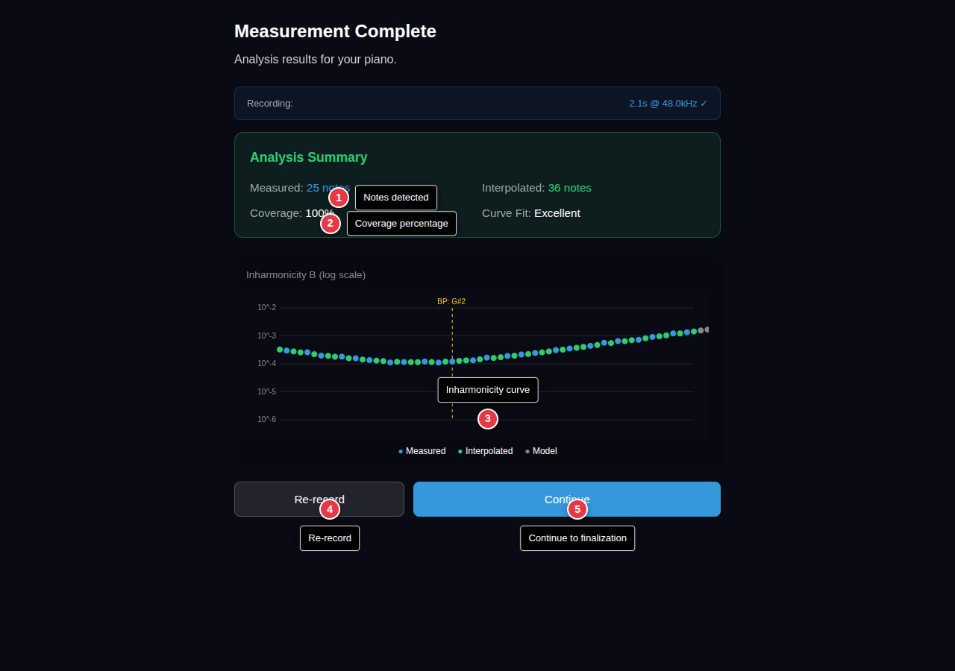Select the Coverage percentage tooltip label

click(401, 223)
